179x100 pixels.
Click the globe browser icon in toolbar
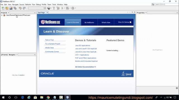click(x=49, y=8)
